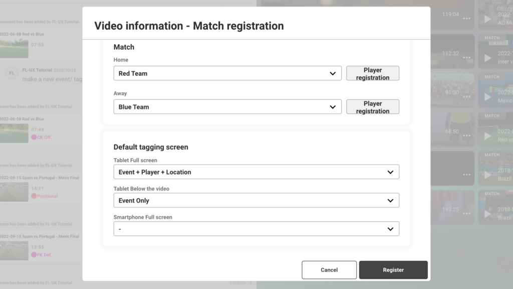Click the FK Def. tag label
Image resolution: width=513 pixels, height=289 pixels.
(42, 254)
